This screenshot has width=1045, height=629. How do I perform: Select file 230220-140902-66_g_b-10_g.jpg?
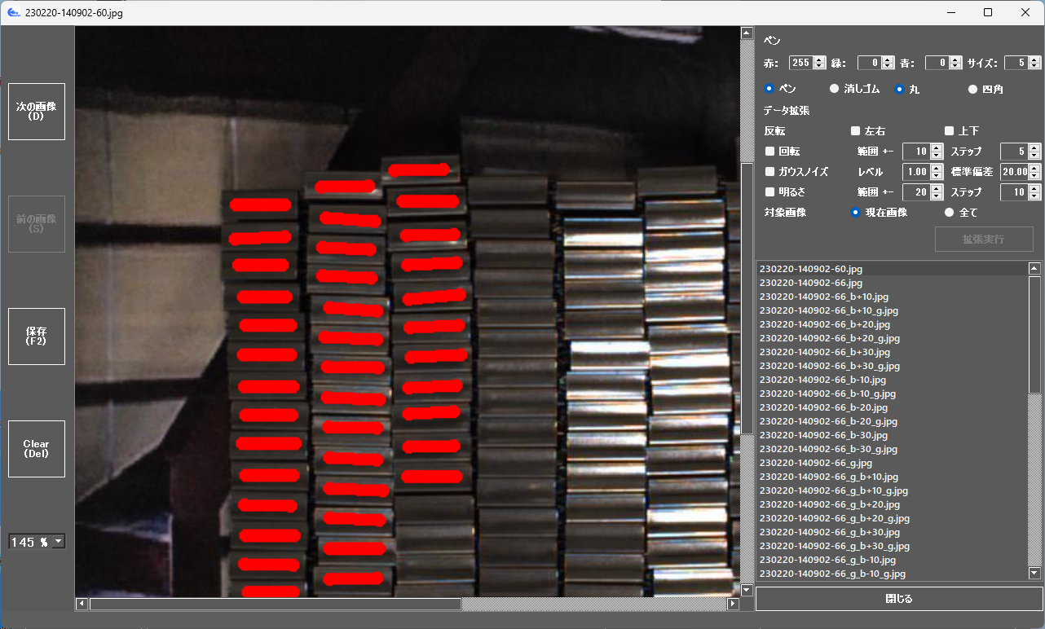(x=893, y=574)
